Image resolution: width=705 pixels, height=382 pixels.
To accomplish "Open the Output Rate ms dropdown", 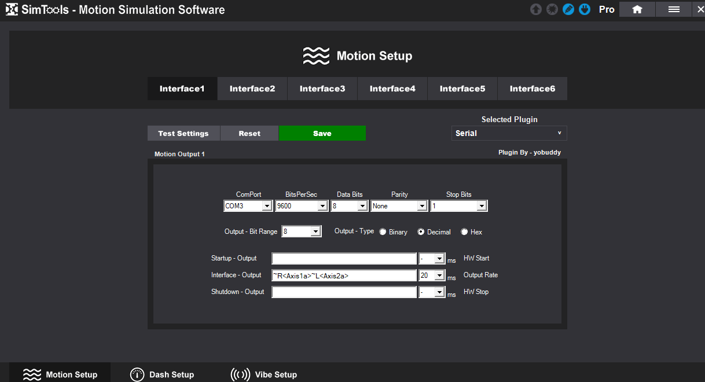I will pyautogui.click(x=439, y=276).
